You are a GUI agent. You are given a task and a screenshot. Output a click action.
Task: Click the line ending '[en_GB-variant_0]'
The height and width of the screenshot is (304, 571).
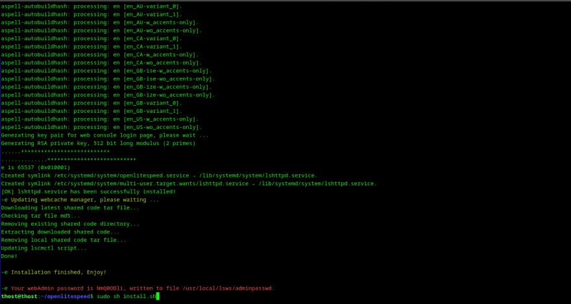coord(91,103)
